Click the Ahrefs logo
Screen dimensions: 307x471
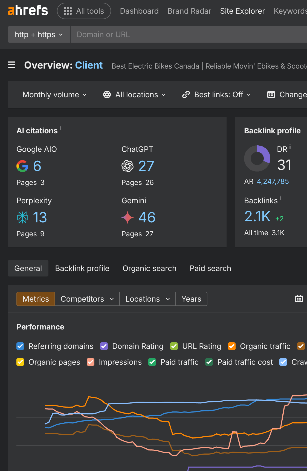coord(28,11)
